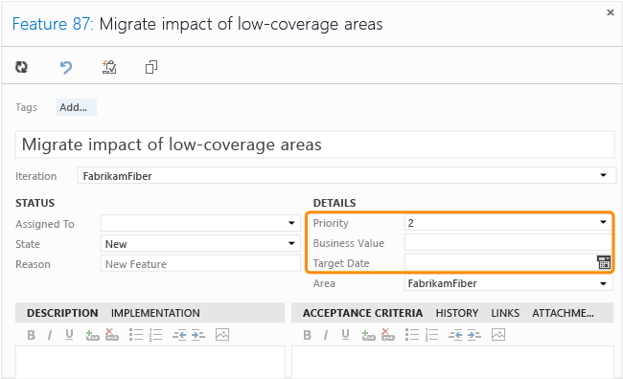The width and height of the screenshot is (623, 379).
Task: Open the Area dropdown arrow
Action: (603, 283)
